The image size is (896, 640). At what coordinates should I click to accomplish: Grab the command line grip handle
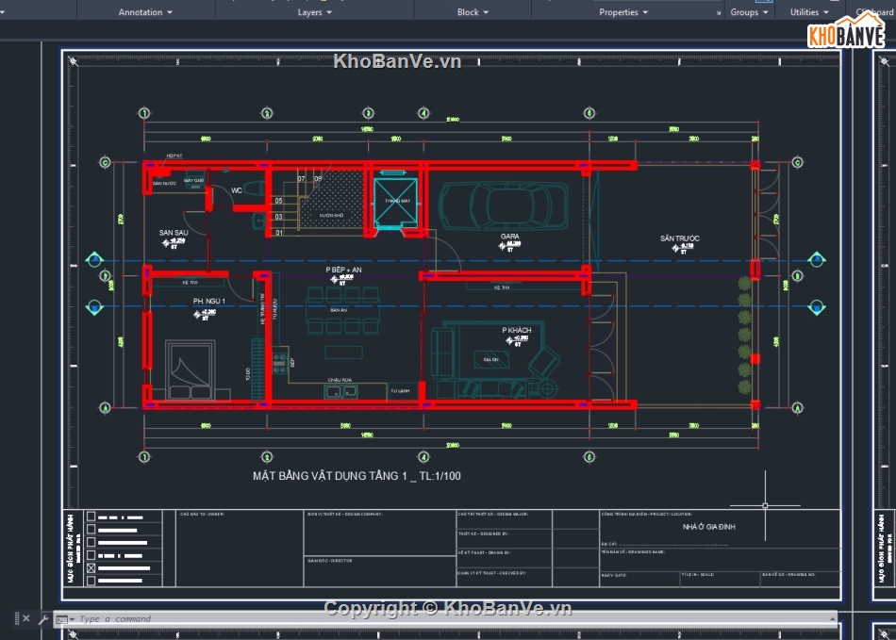click(14, 619)
